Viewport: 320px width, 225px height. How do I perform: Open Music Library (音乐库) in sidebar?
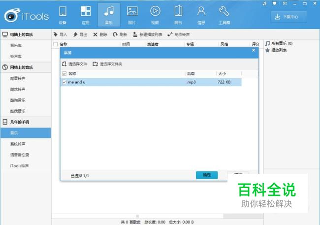(x=16, y=45)
